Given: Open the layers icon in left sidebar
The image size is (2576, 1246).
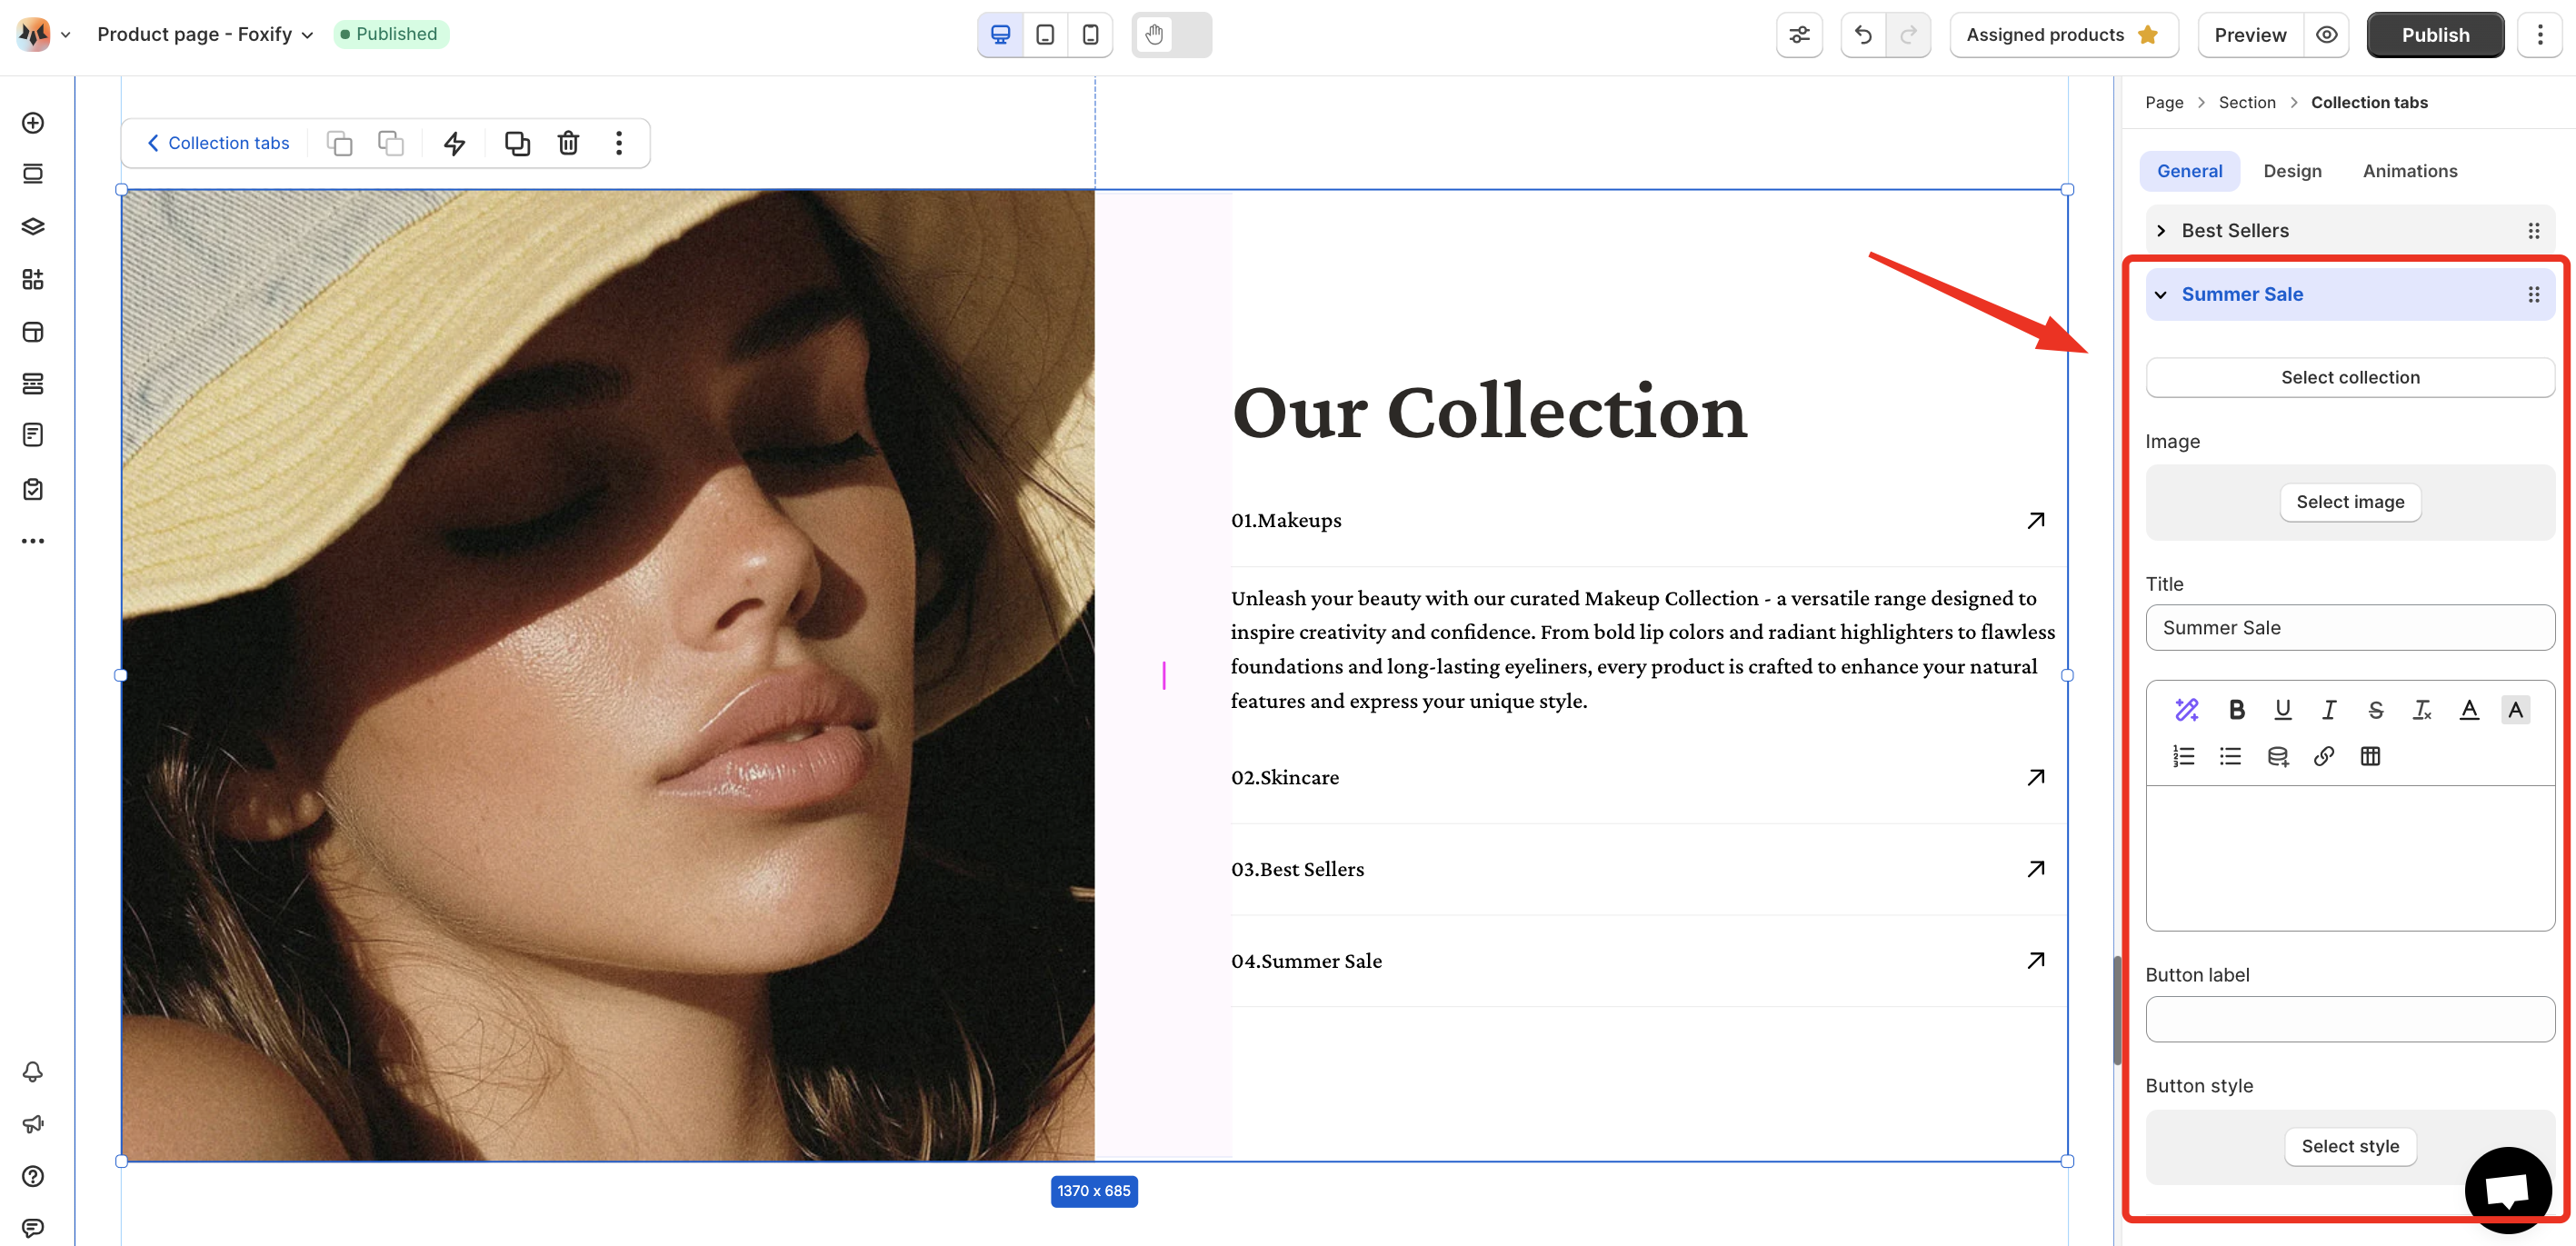Looking at the screenshot, I should [33, 227].
